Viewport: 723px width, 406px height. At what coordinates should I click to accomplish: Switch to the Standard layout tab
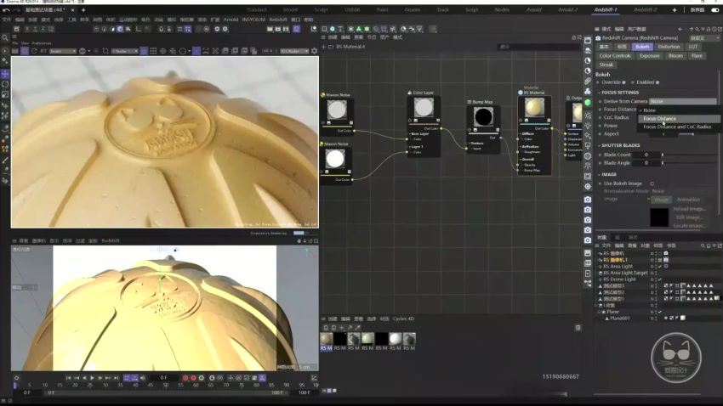(x=256, y=9)
